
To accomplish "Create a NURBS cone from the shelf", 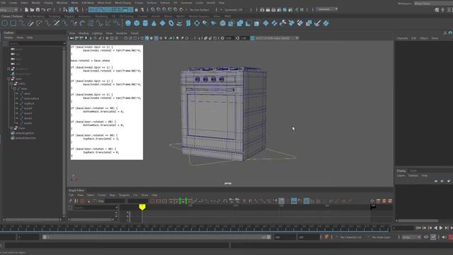I will pos(154,23).
